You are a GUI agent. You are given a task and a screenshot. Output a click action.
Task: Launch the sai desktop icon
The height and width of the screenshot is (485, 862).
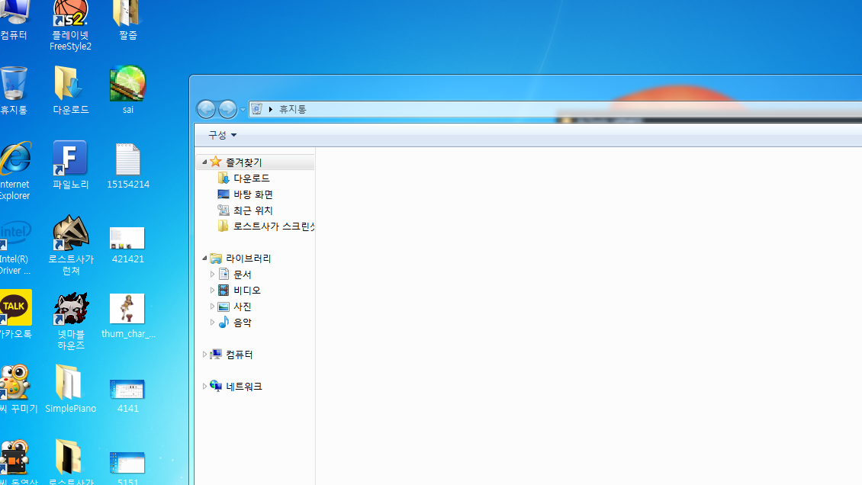pos(127,91)
